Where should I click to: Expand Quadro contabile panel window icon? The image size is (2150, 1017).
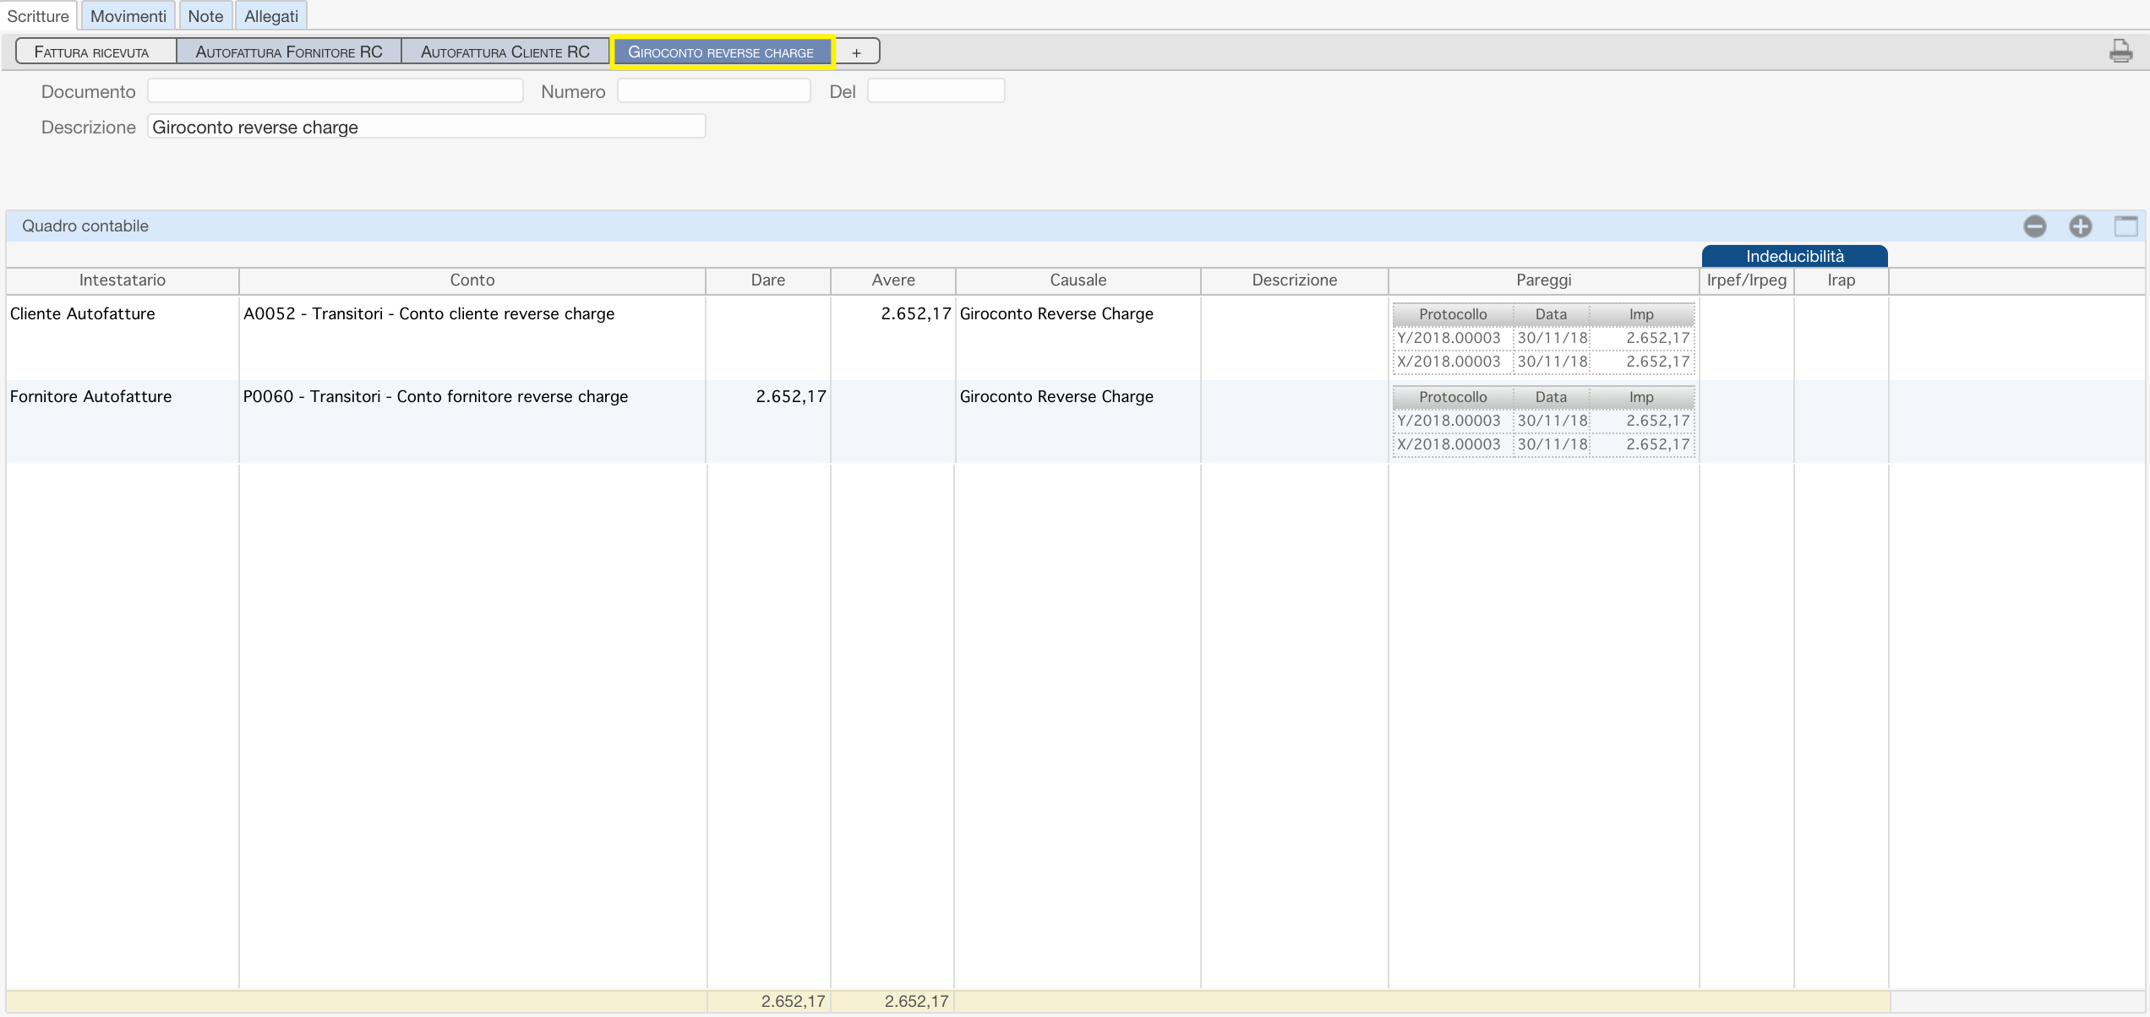[2126, 226]
